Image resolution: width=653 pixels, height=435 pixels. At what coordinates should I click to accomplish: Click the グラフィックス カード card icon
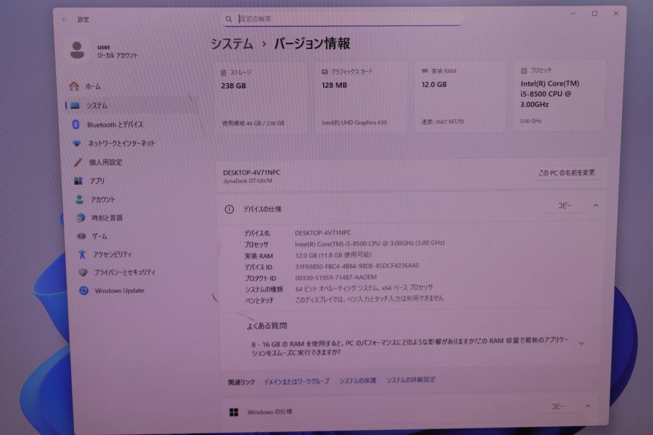point(325,71)
